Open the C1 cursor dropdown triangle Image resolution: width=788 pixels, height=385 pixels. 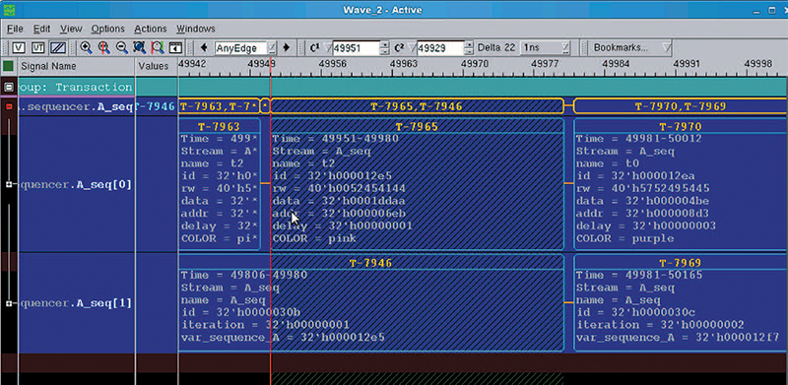pyautogui.click(x=328, y=48)
